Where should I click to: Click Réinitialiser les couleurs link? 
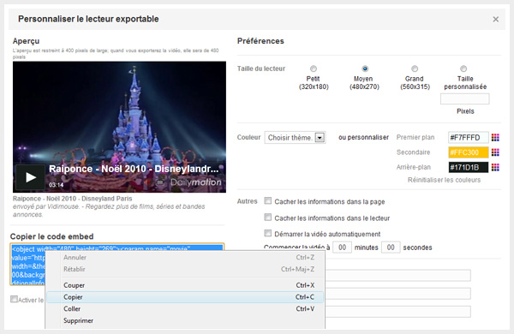tap(444, 180)
